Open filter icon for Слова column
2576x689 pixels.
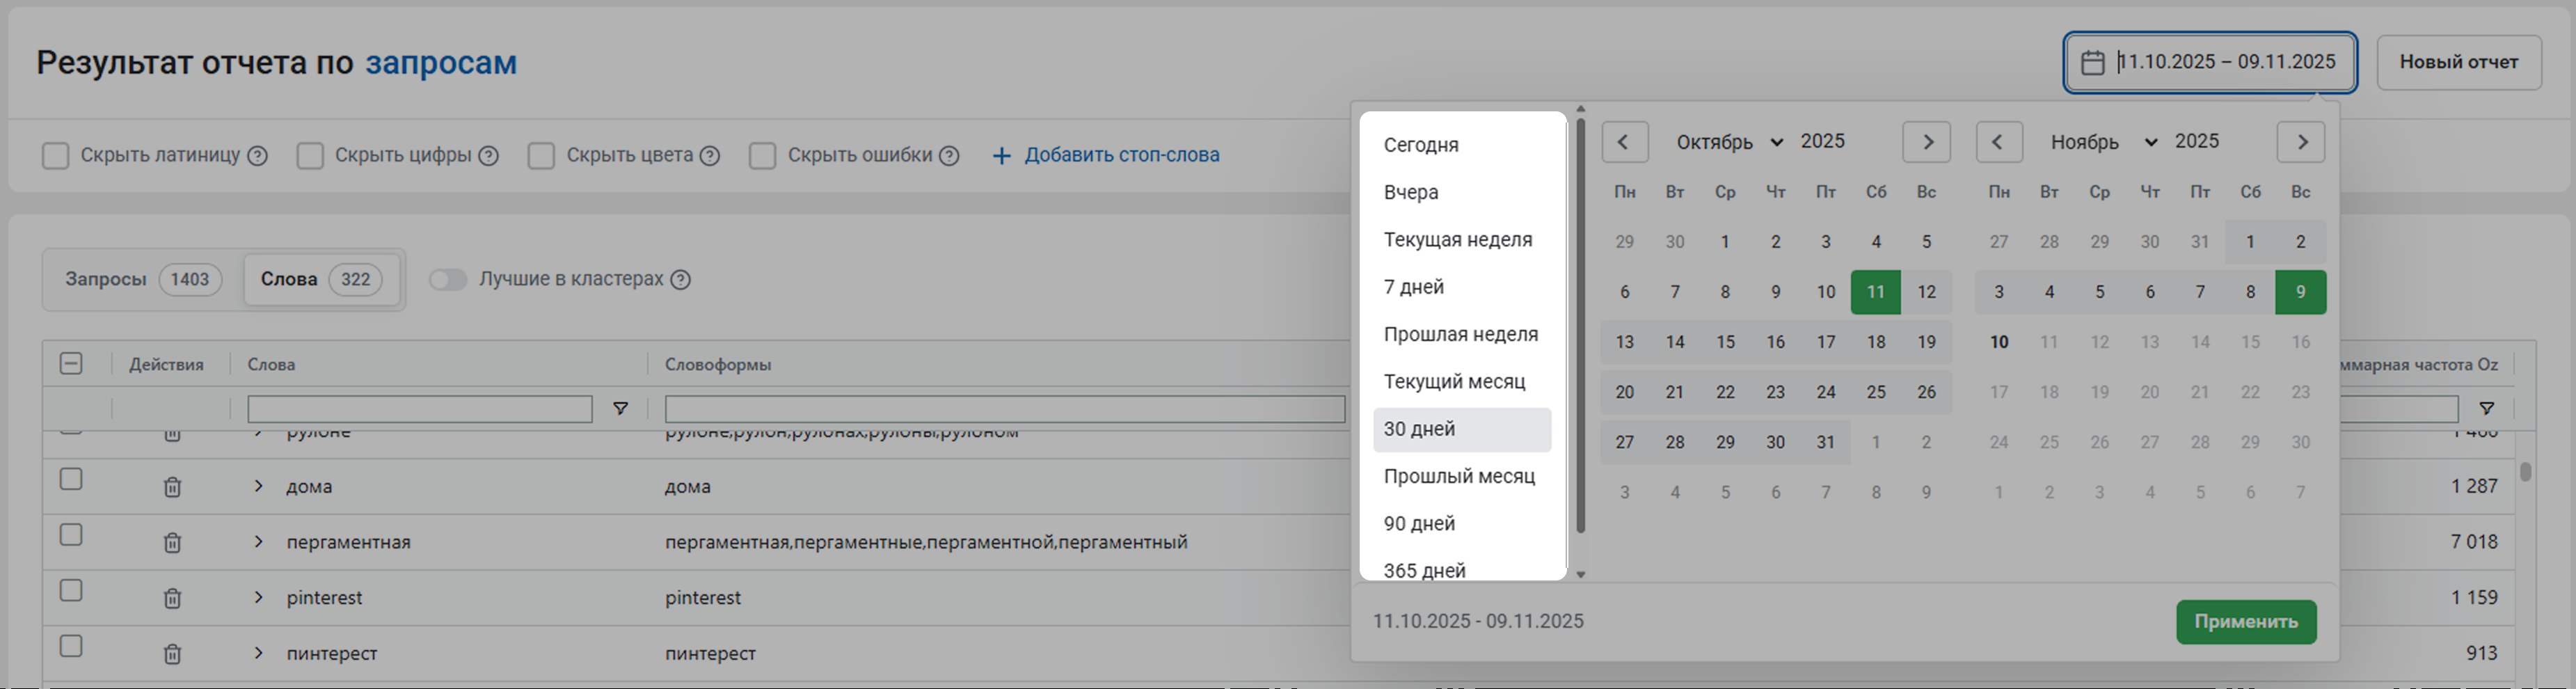620,409
